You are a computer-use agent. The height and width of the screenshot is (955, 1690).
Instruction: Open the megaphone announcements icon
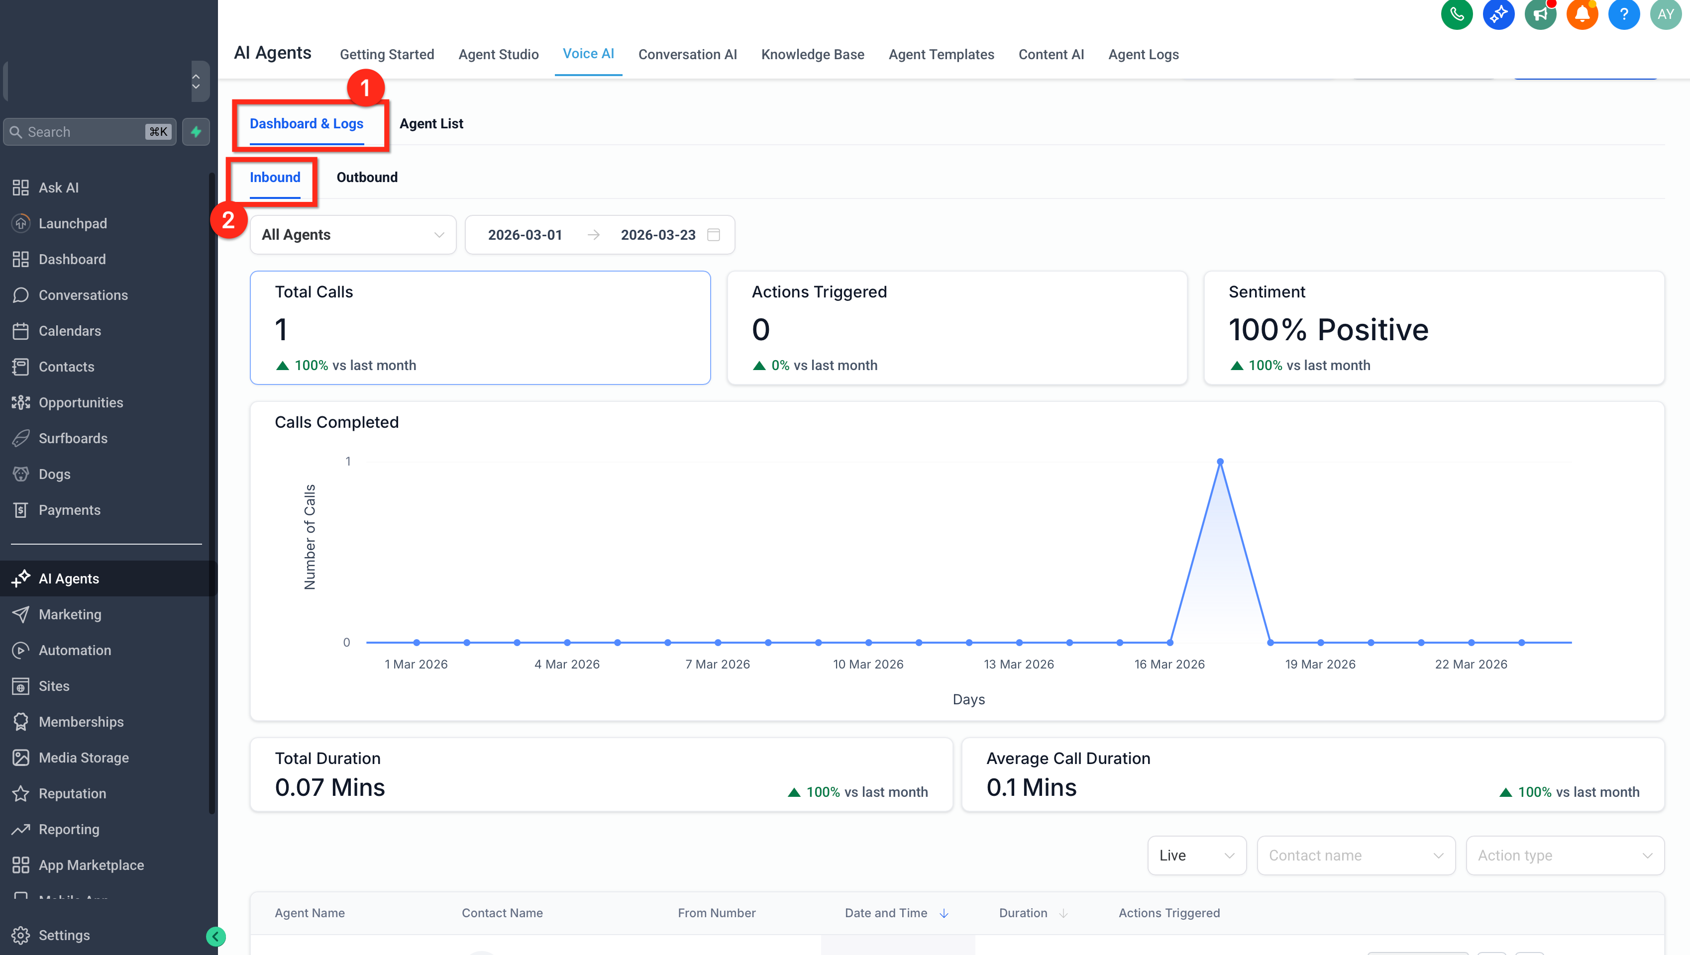1540,14
